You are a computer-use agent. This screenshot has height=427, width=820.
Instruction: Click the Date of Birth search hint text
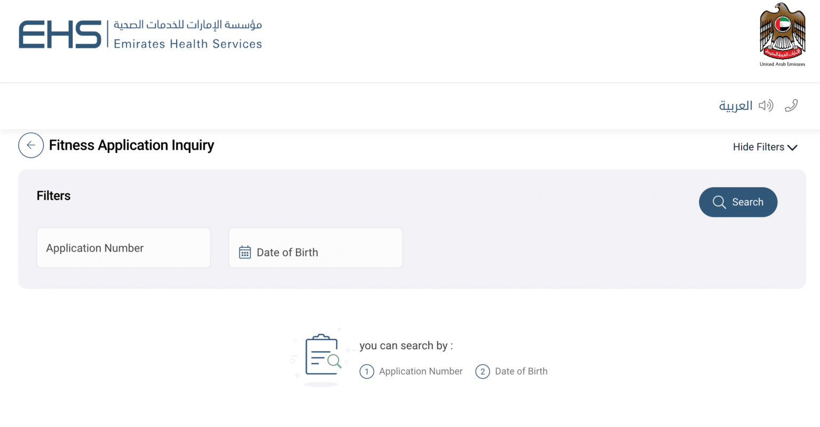[x=521, y=372]
